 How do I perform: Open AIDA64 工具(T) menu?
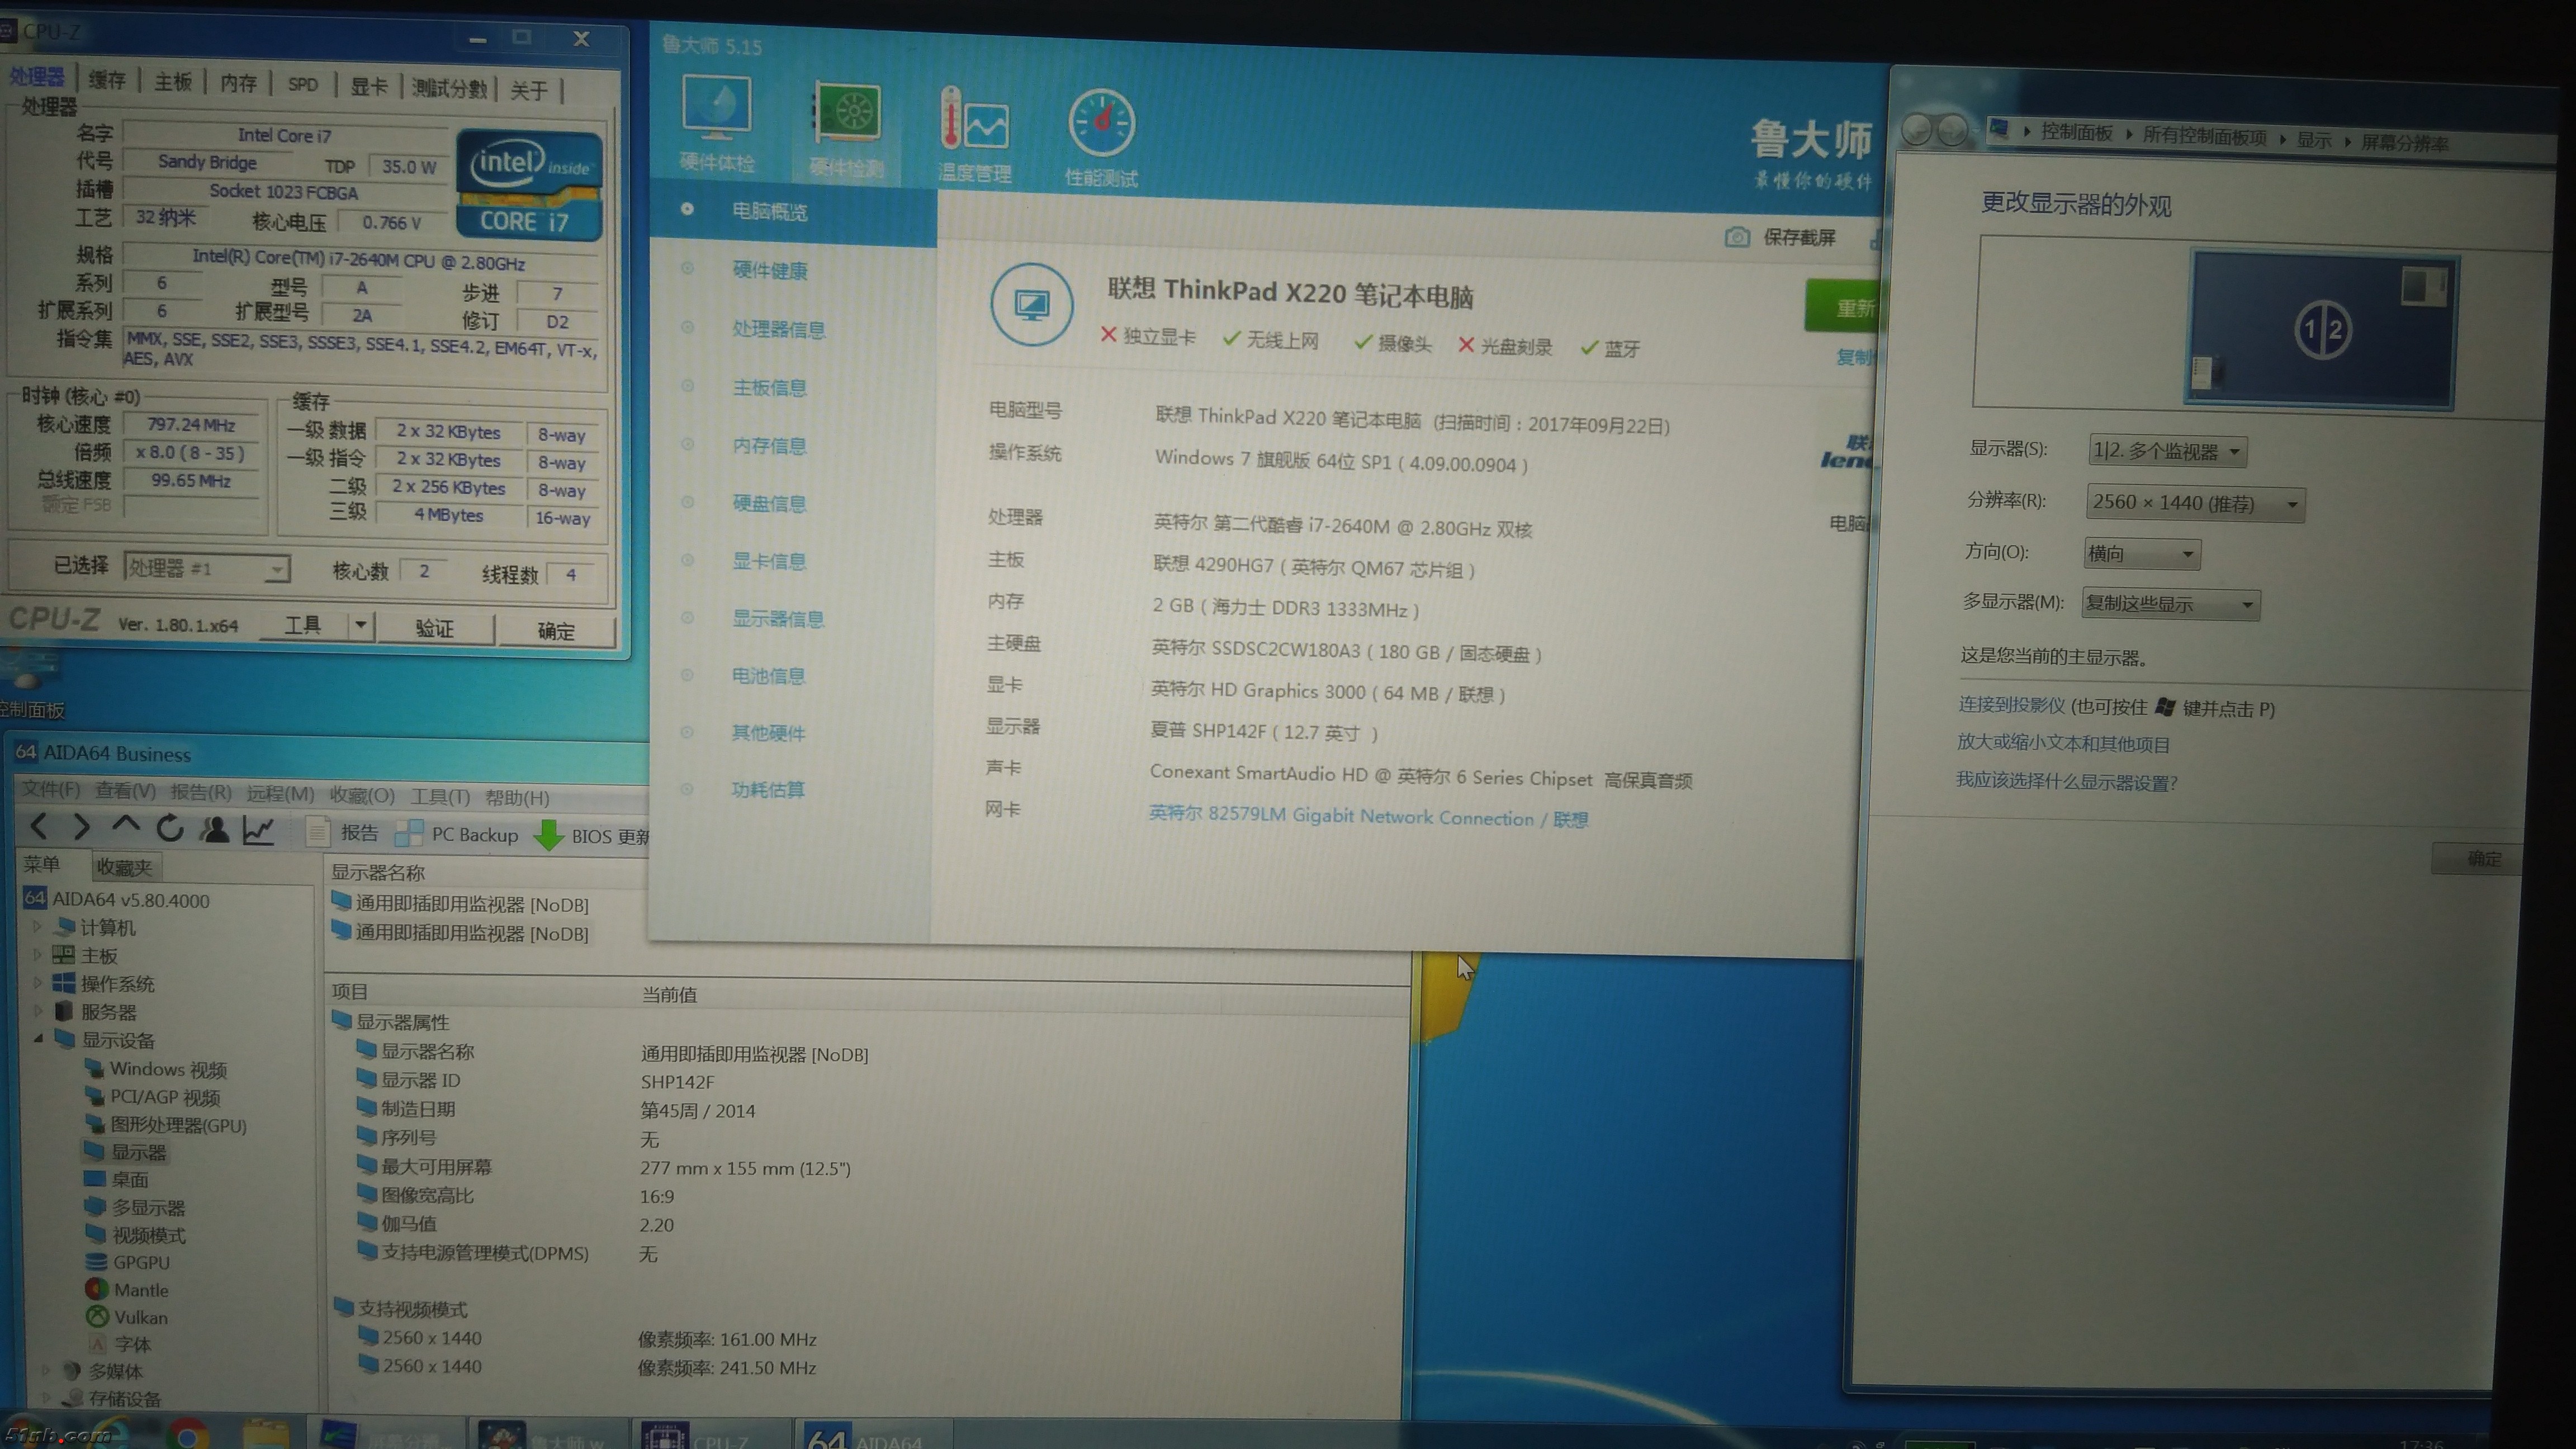click(x=440, y=796)
